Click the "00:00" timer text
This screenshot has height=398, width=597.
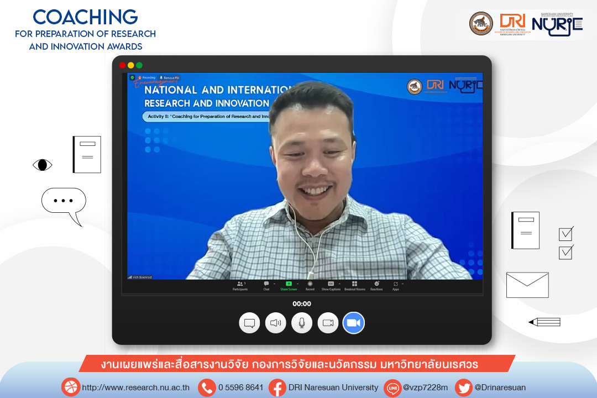[302, 303]
